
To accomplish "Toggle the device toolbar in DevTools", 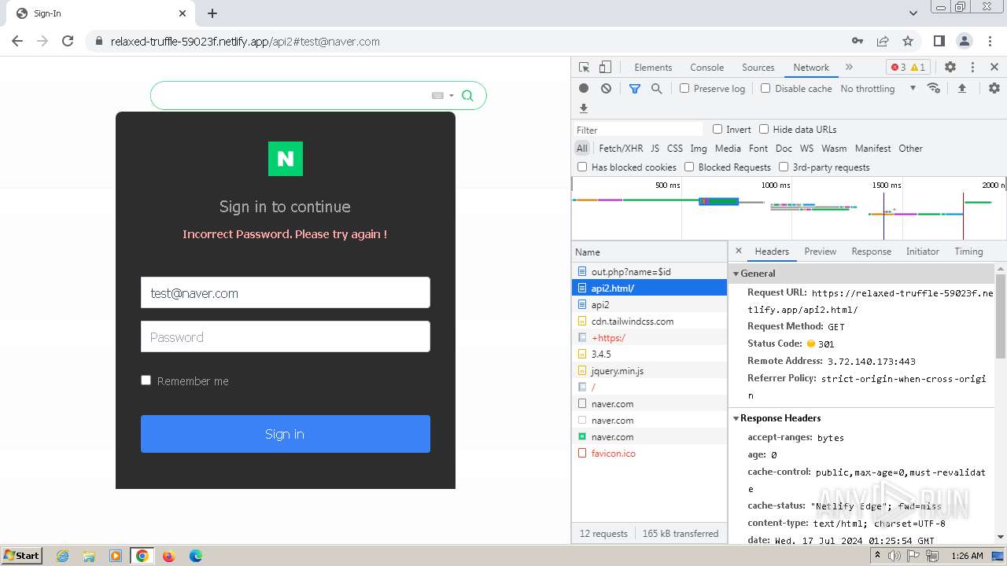I will pyautogui.click(x=605, y=67).
